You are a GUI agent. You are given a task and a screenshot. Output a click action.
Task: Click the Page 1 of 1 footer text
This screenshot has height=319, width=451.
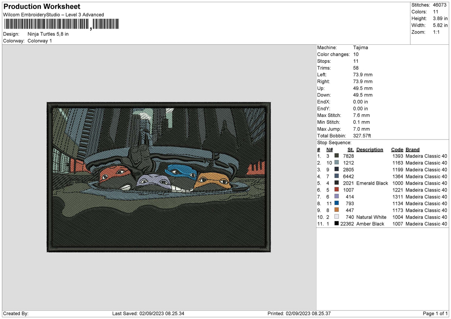435,314
